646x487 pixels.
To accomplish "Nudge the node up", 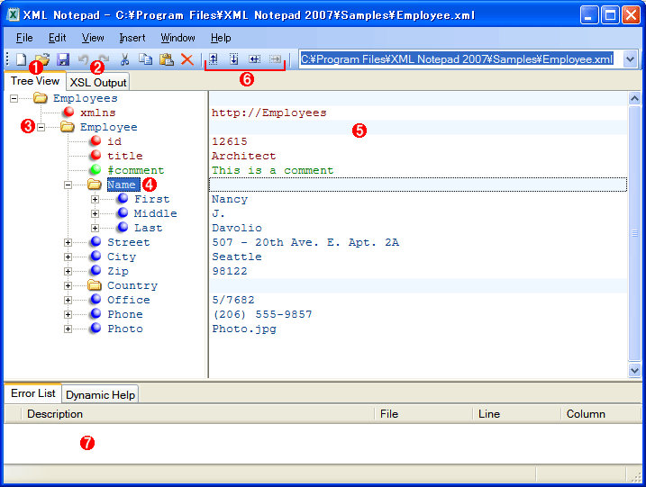I will click(213, 59).
